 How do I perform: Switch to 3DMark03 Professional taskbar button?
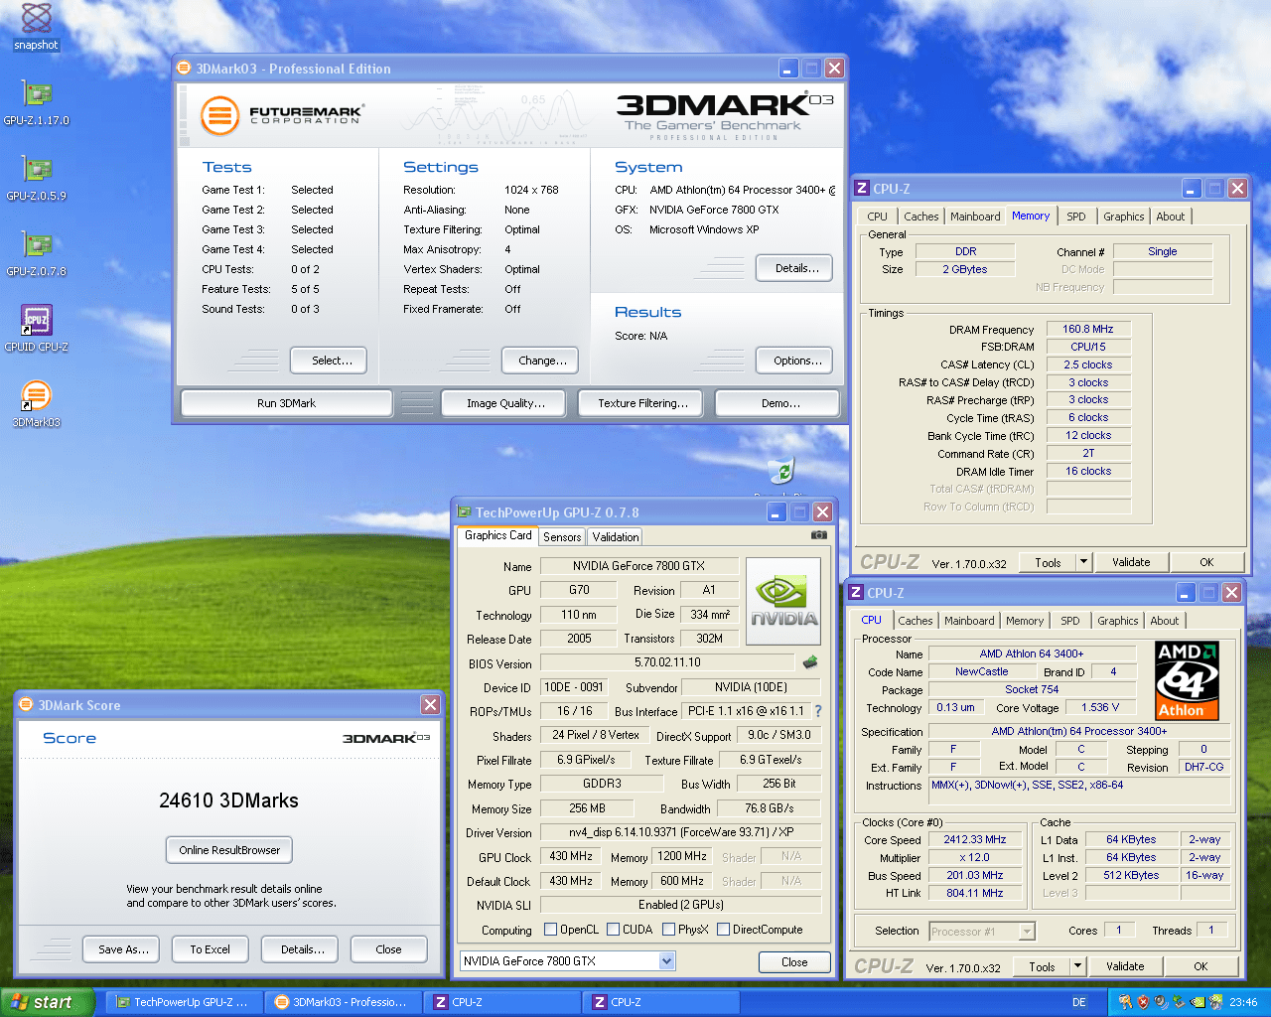(x=344, y=1002)
